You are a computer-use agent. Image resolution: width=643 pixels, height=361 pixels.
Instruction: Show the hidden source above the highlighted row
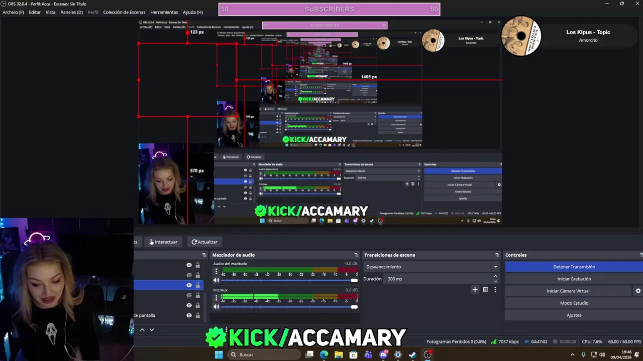coord(189,275)
